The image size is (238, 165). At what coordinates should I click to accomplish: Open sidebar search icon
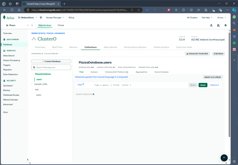pos(234,23)
